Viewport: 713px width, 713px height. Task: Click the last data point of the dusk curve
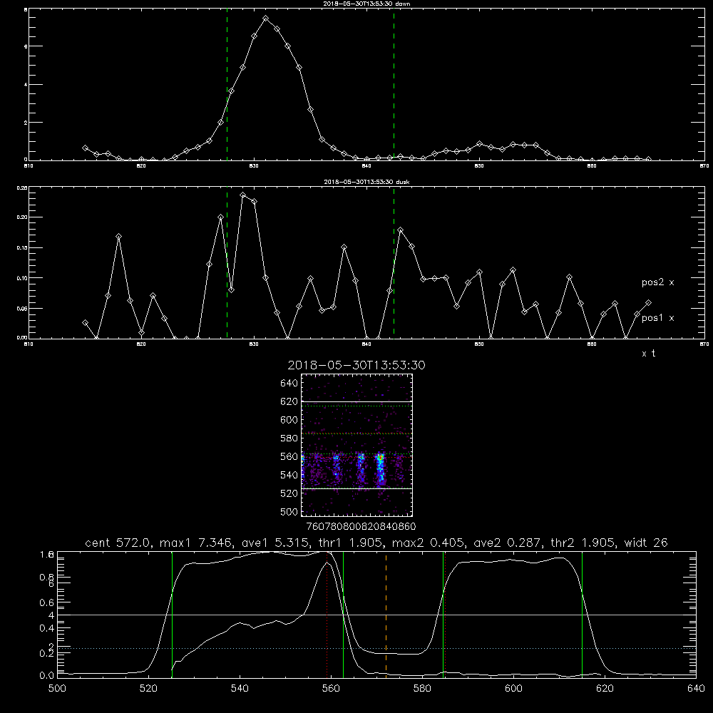pyautogui.click(x=648, y=303)
